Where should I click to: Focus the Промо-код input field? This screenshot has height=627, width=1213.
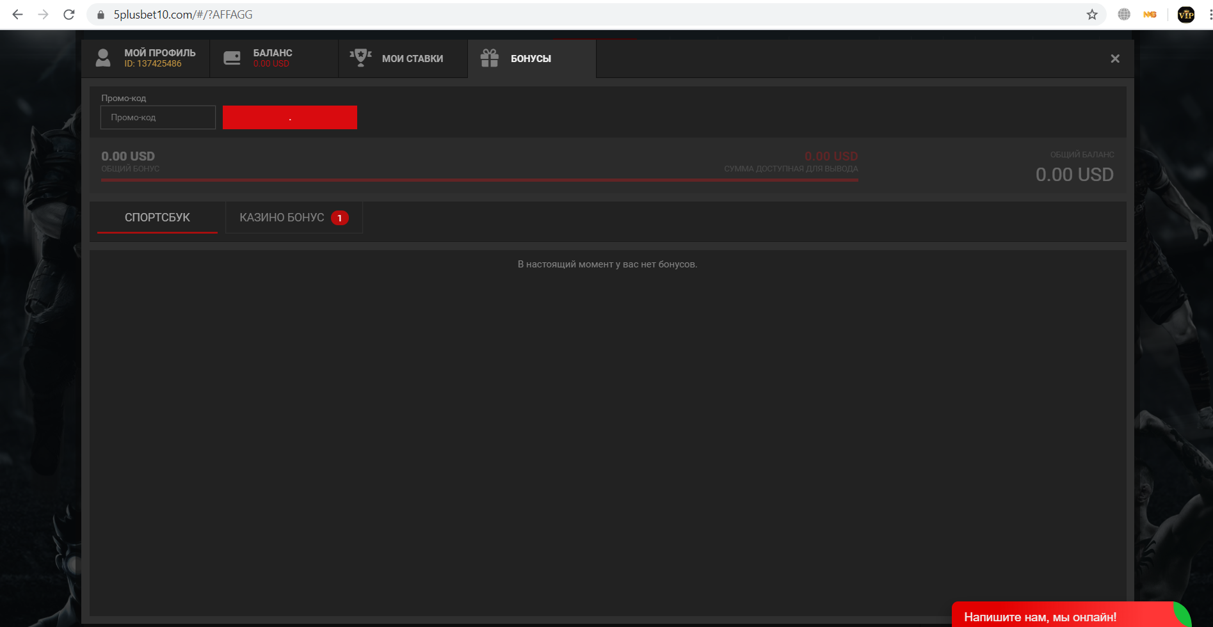point(158,118)
